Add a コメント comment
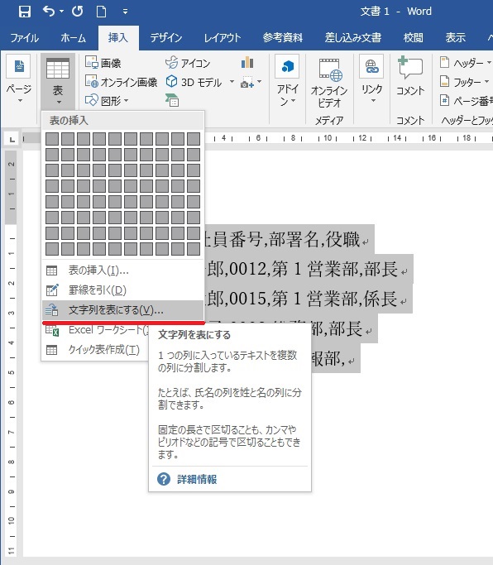Image resolution: width=493 pixels, height=565 pixels. coord(410,77)
